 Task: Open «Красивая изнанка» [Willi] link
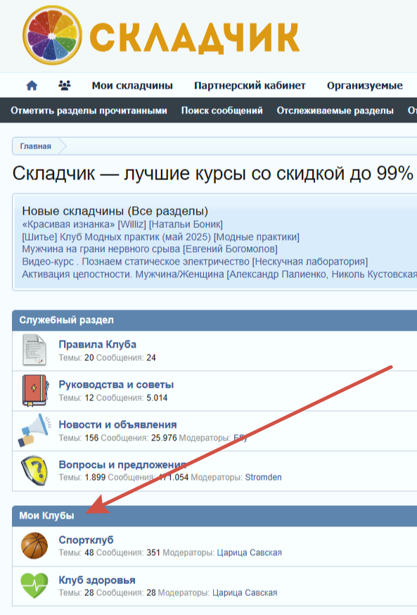122,224
